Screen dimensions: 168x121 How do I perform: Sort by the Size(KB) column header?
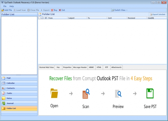[x=157, y=18]
